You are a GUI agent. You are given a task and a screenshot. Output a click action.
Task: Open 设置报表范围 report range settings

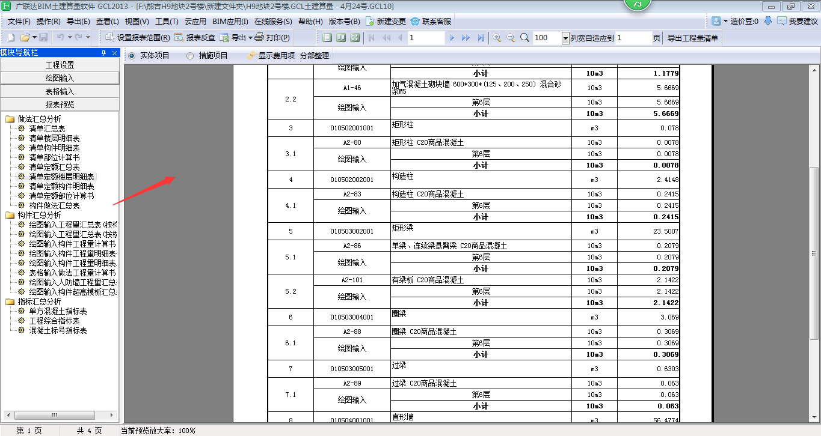tap(138, 37)
